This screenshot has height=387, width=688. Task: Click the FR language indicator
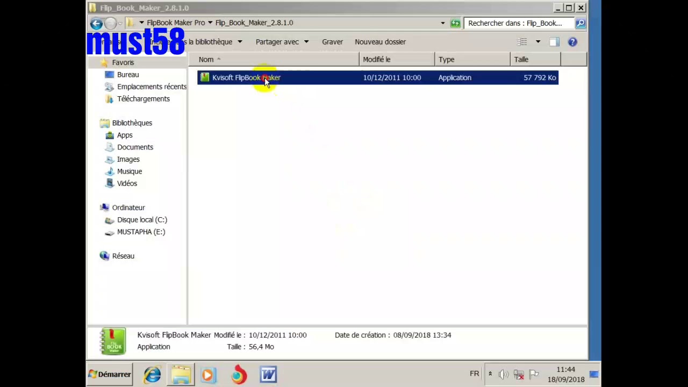pos(474,374)
